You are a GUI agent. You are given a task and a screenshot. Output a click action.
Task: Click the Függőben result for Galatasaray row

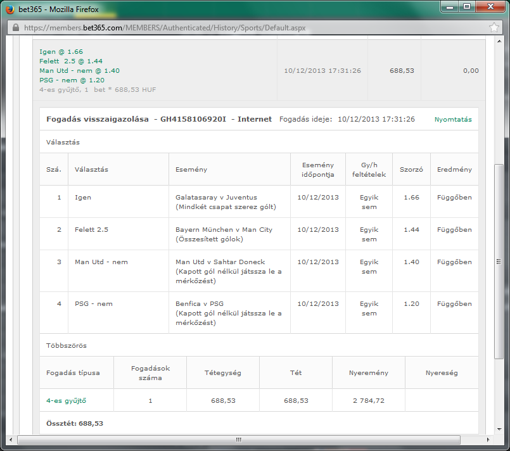point(454,198)
